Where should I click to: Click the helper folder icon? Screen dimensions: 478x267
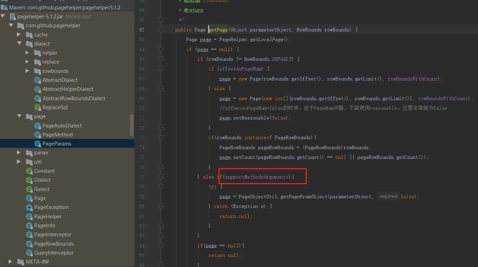point(37,53)
